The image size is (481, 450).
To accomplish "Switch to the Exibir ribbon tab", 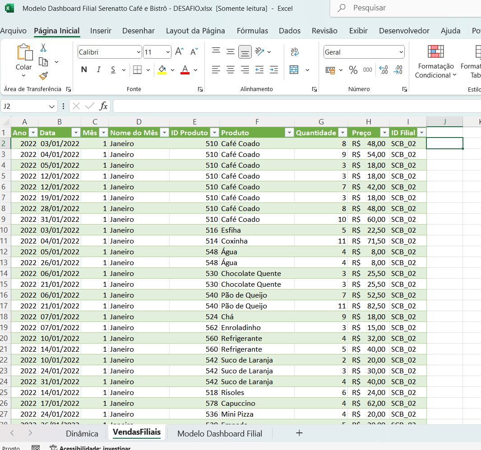I will click(358, 31).
